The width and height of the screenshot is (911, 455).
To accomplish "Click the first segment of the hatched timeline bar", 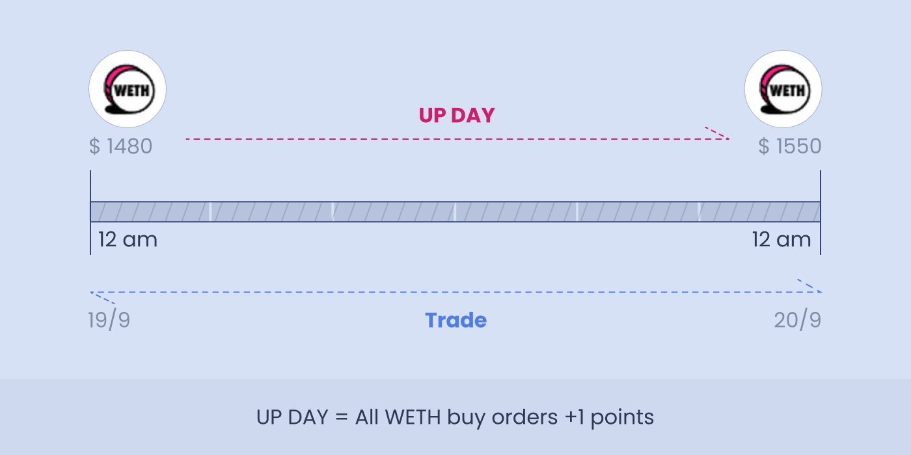I will (150, 212).
